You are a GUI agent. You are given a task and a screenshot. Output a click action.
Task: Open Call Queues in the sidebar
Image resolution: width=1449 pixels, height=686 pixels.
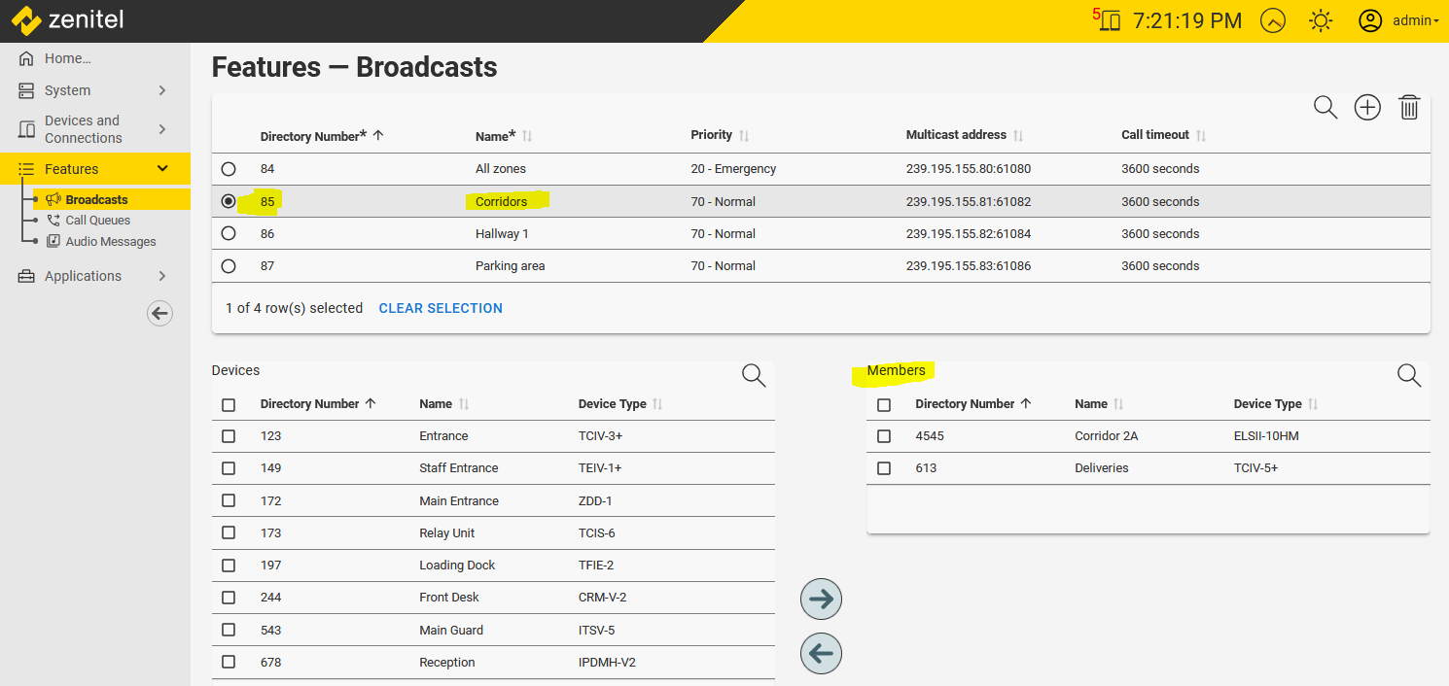97,221
